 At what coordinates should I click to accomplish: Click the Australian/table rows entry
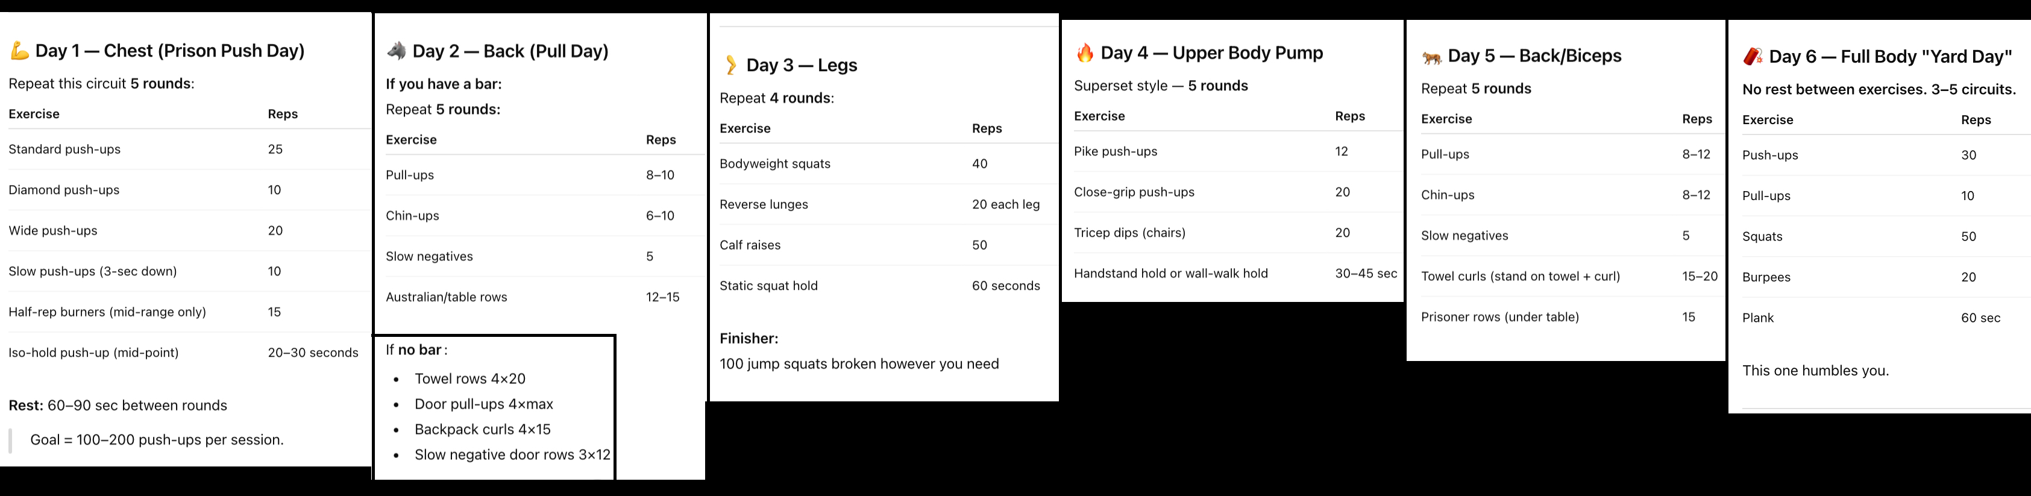[446, 297]
